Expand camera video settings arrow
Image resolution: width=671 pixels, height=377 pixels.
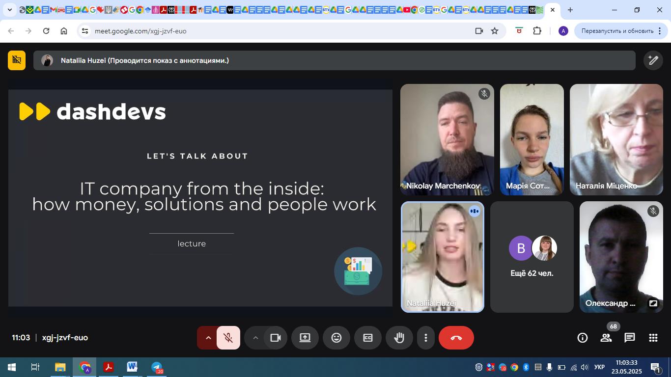coord(255,338)
